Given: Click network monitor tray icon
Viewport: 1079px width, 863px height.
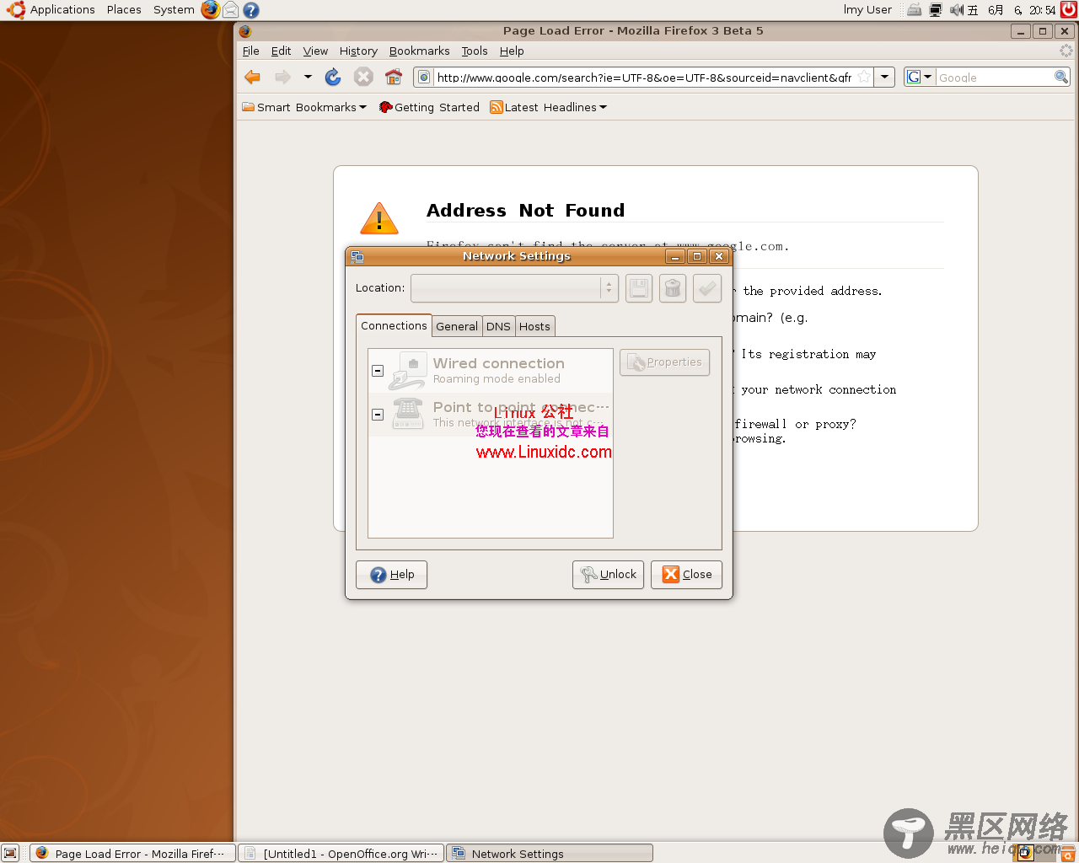Looking at the screenshot, I should [935, 10].
